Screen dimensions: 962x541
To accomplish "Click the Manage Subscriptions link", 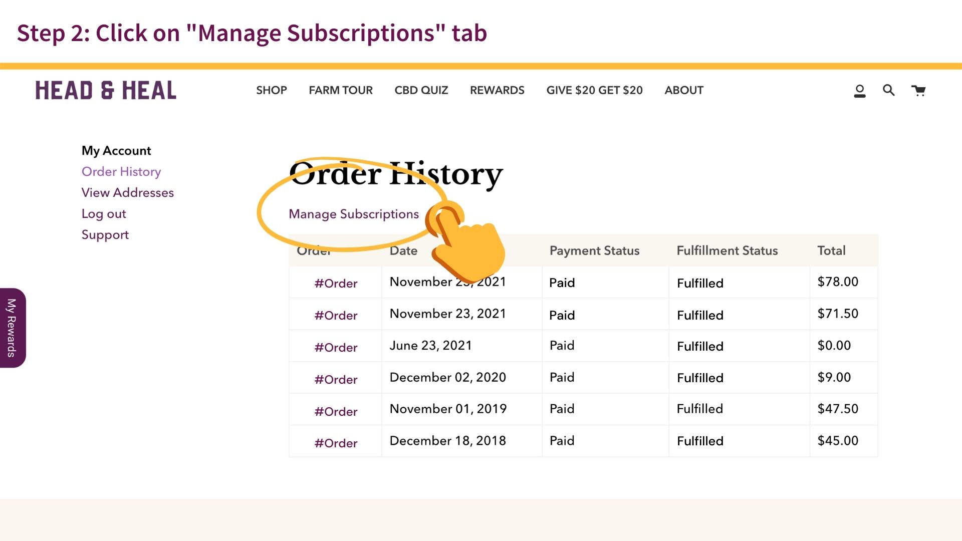I will [x=353, y=214].
